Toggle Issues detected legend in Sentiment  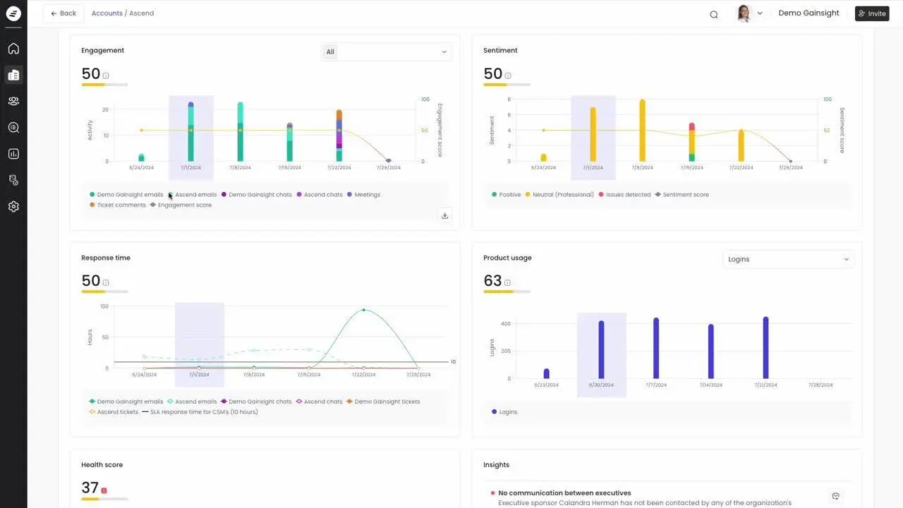(x=627, y=195)
